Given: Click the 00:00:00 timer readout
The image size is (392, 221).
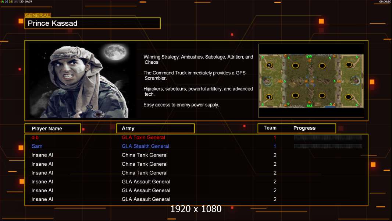Looking at the screenshot, I should point(385,1).
